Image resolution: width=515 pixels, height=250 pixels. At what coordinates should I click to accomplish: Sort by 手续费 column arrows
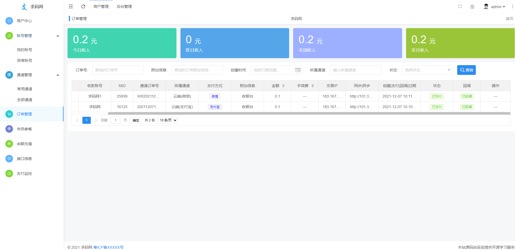pos(313,86)
